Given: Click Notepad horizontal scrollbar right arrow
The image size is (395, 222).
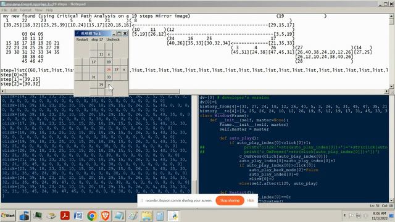Looking at the screenshot, I should click(387, 91).
